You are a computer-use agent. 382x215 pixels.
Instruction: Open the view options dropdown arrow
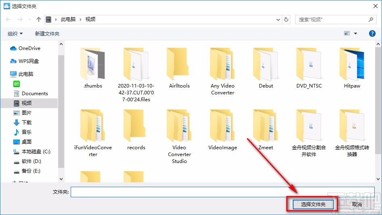pos(355,33)
